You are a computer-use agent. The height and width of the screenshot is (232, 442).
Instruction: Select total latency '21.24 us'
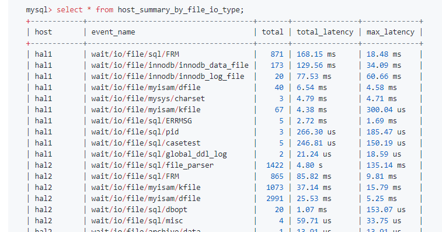(314, 154)
